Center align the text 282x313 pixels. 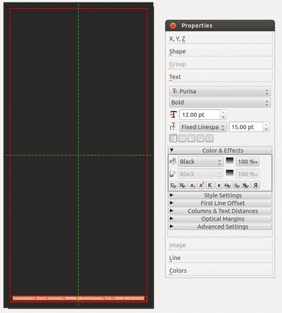pyautogui.click(x=182, y=138)
